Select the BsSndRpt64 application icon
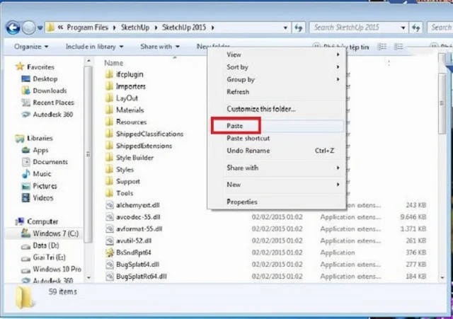Viewport: 453px width, 319px height. coord(110,253)
